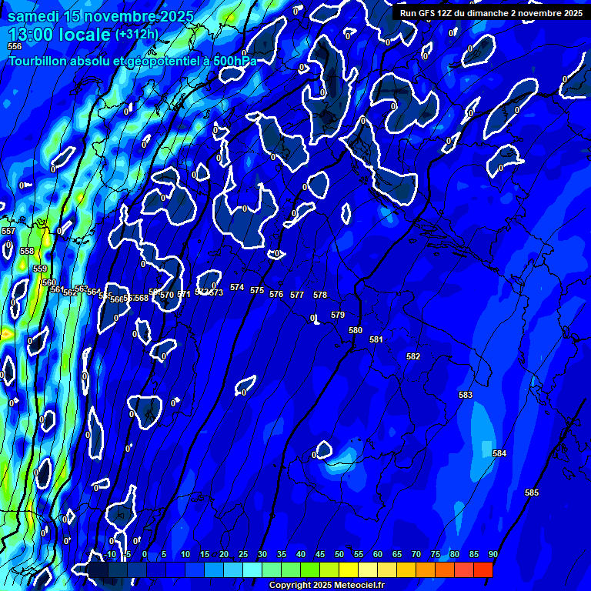Click the 584 geopotential contour label

pyautogui.click(x=499, y=454)
